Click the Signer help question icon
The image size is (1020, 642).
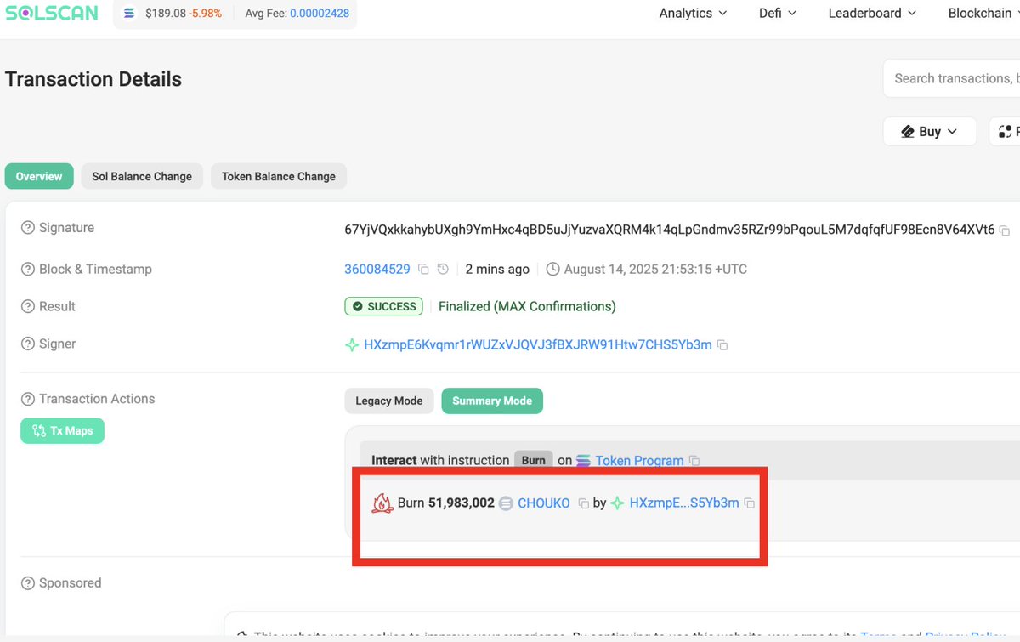28,344
